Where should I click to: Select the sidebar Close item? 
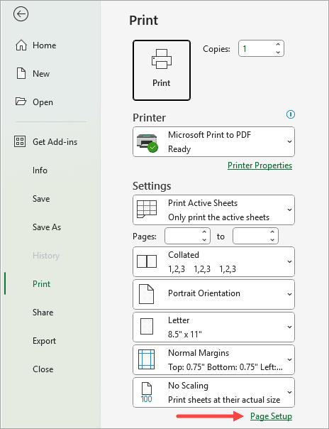(43, 369)
